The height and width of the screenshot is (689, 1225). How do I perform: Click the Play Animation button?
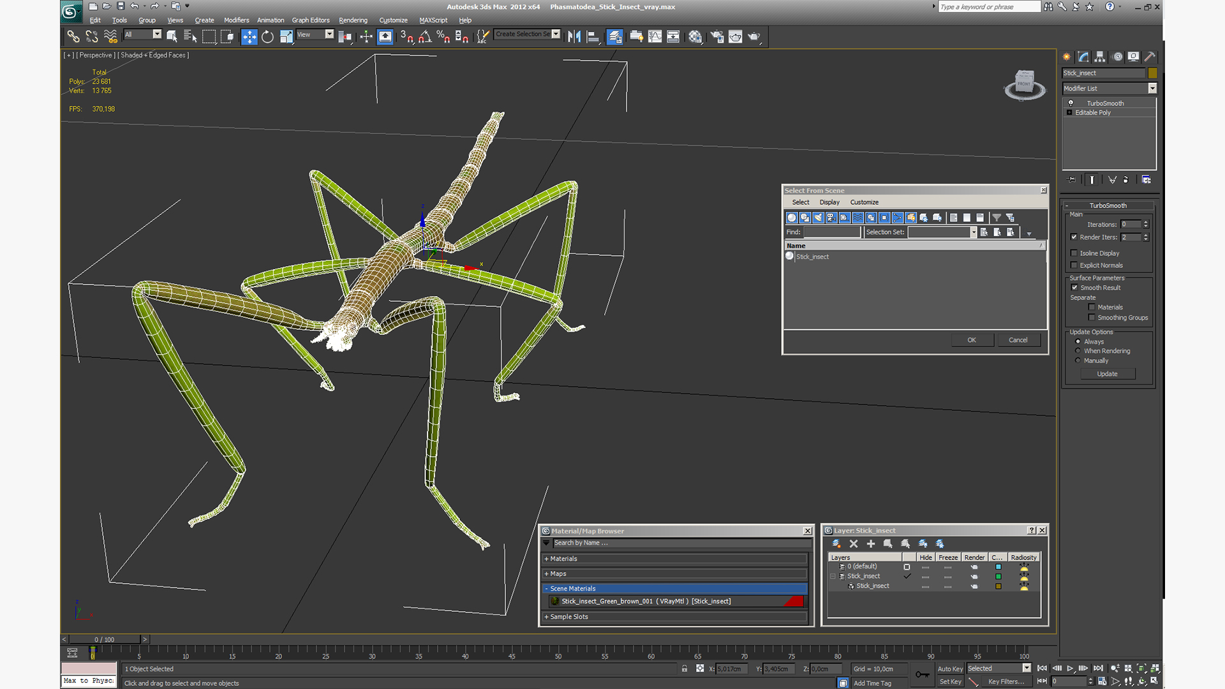click(x=1070, y=668)
